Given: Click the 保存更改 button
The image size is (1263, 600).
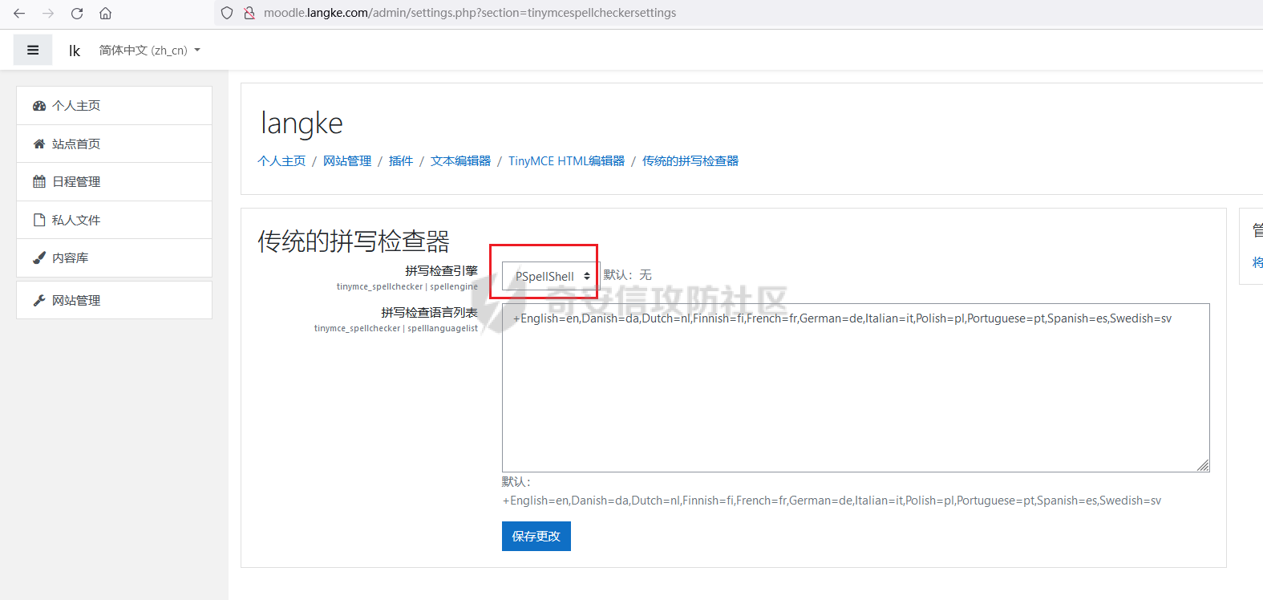Looking at the screenshot, I should click(536, 537).
